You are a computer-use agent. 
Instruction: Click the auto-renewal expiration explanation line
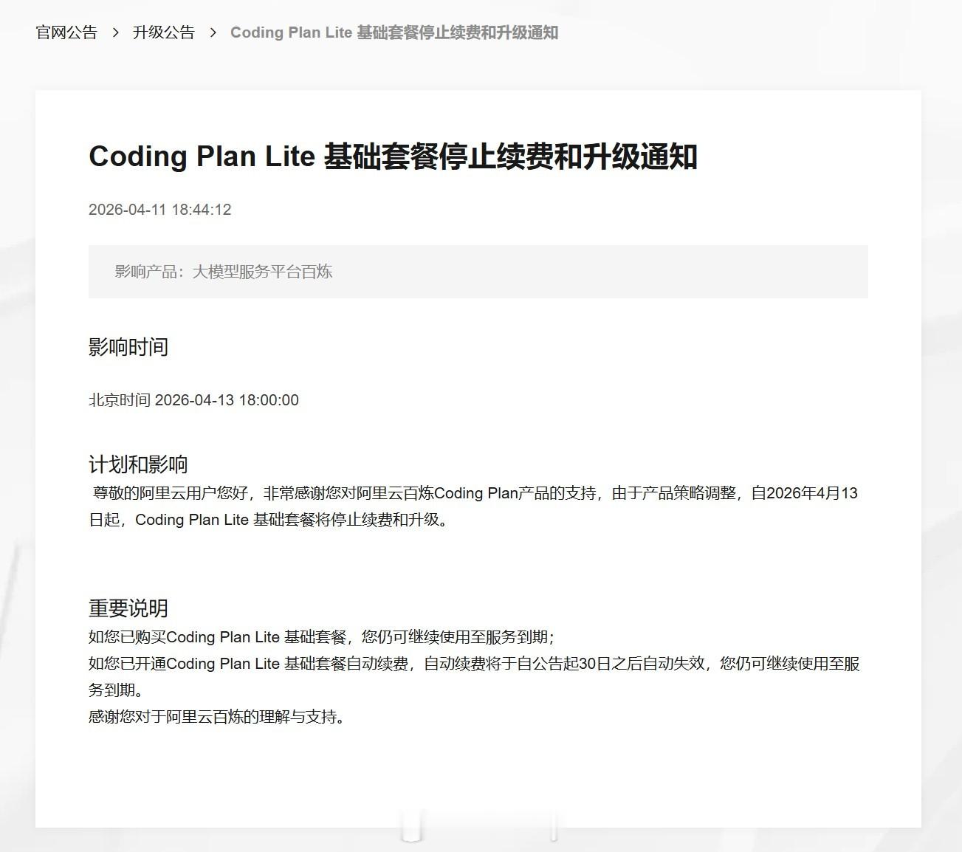[478, 677]
